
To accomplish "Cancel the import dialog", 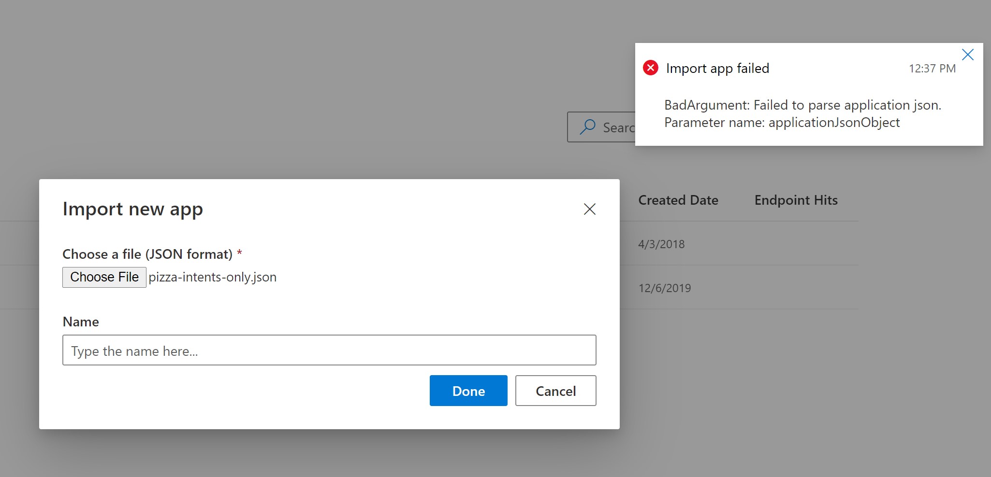I will coord(555,391).
